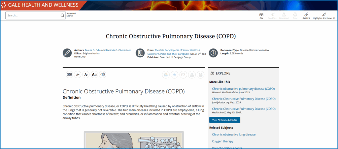The height and width of the screenshot is (149, 338).
Task: Save article to Google Drive
Action: pyautogui.click(x=166, y=75)
